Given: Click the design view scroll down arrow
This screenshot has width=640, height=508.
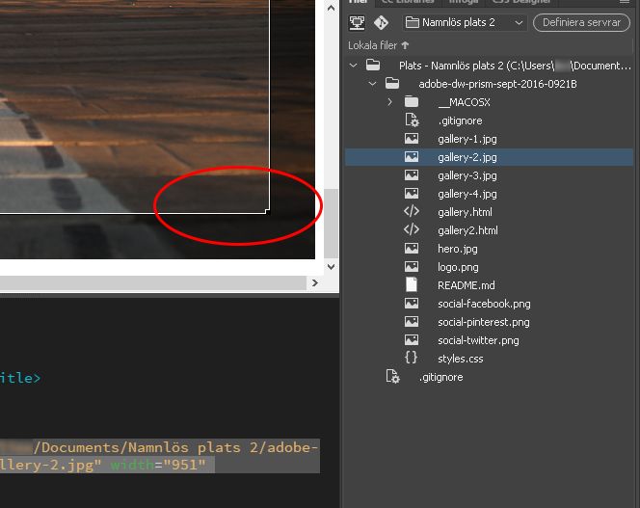Looking at the screenshot, I should [x=331, y=267].
